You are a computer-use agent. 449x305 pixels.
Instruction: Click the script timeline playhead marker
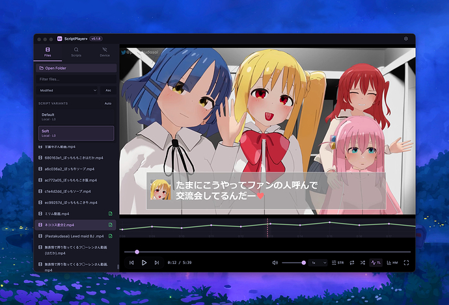click(267, 228)
